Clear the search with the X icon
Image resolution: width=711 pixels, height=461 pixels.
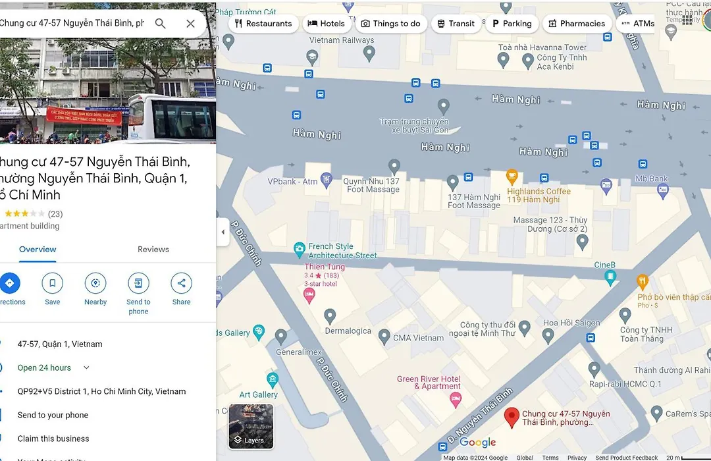(x=190, y=24)
